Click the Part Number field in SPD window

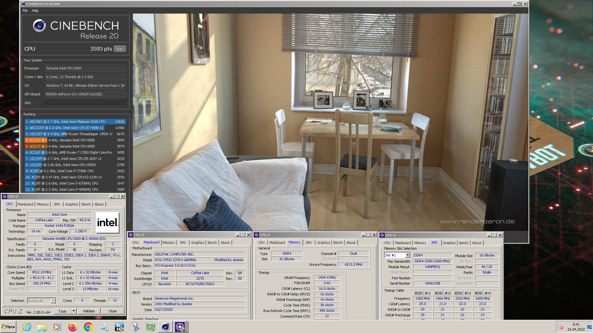click(433, 278)
